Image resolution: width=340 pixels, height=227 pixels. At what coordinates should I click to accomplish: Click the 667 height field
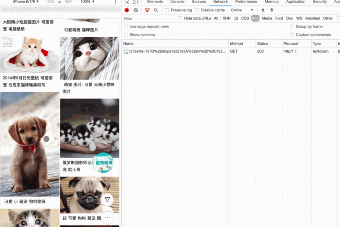[x=68, y=2]
